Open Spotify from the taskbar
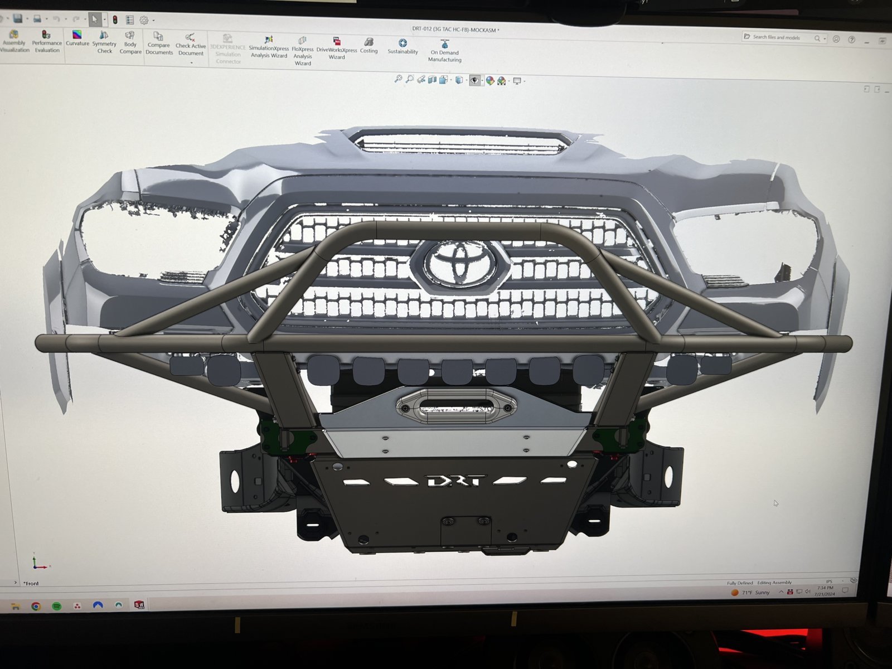Image resolution: width=892 pixels, height=669 pixels. (57, 606)
